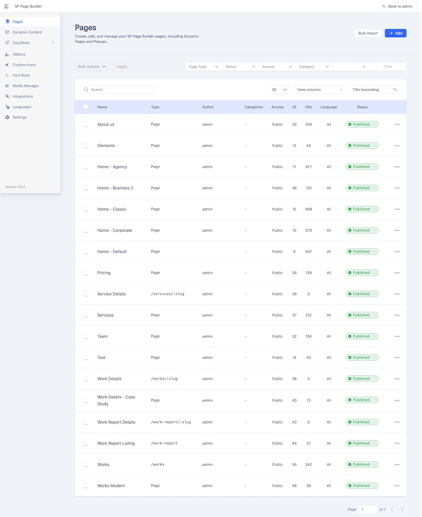Select the Works Modern page checkbox
Image resolution: width=422 pixels, height=517 pixels.
coord(86,486)
